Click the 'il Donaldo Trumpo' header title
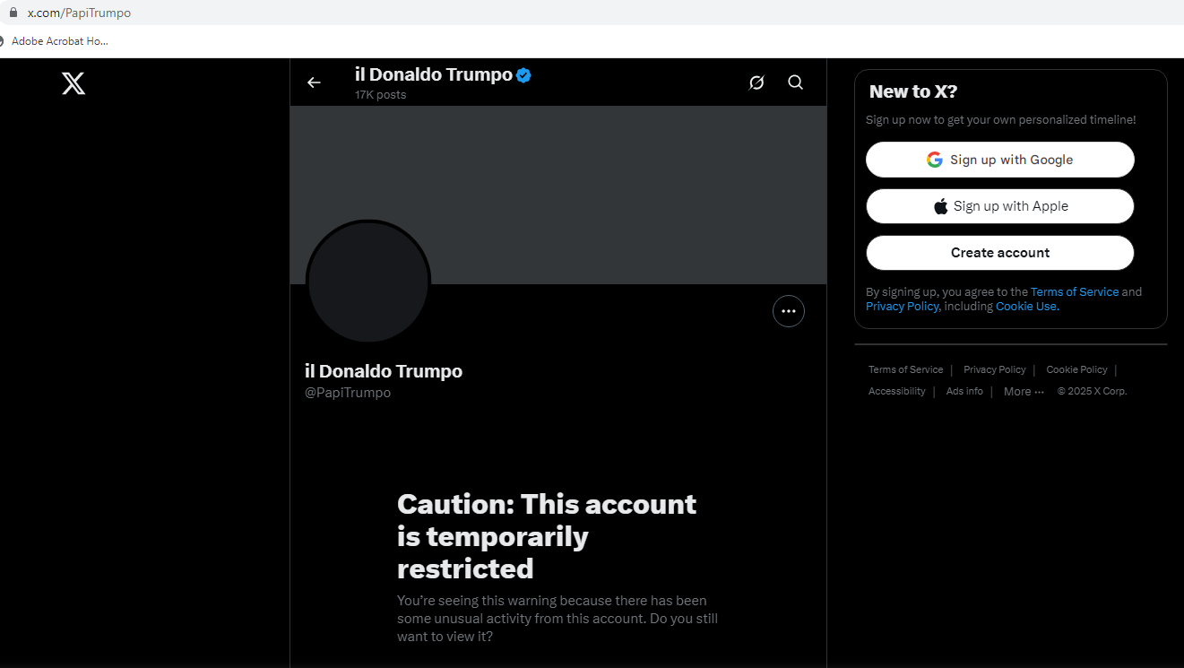The height and width of the screenshot is (668, 1184). [x=434, y=74]
